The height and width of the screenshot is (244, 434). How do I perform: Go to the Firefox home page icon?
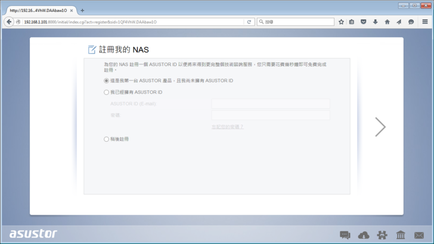(387, 22)
